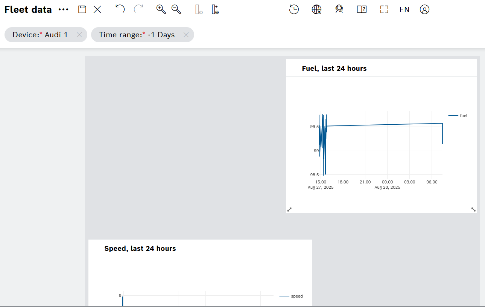This screenshot has width=485, height=307.
Task: Open the Device: Audi 1 filter
Action: point(40,35)
